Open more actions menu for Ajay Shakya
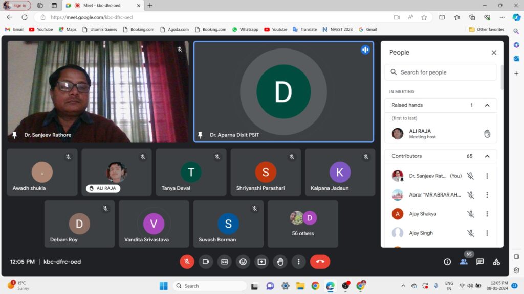Screen dimensions: 524x294 coord(487,214)
